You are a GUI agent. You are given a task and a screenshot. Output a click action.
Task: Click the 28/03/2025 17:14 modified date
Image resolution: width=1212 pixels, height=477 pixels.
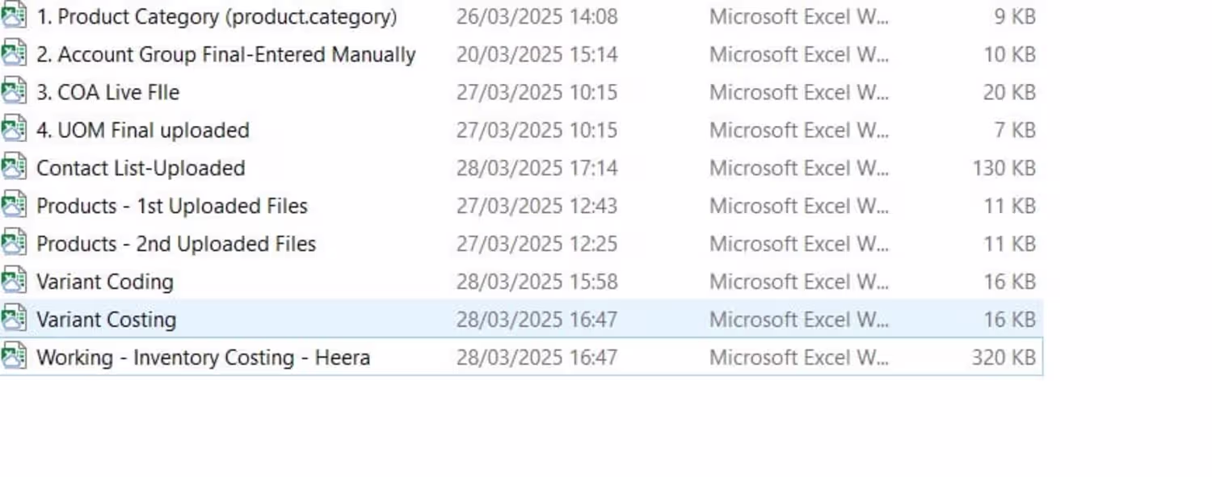pos(537,169)
